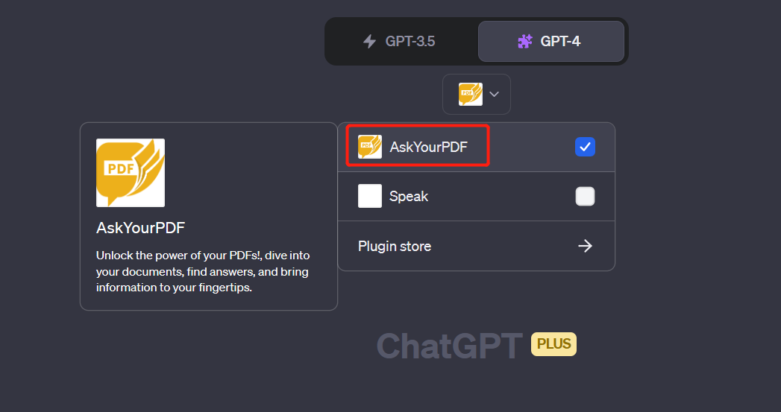Click the large AskYourPDF logo in the info card
The image size is (781, 412).
pyautogui.click(x=131, y=173)
